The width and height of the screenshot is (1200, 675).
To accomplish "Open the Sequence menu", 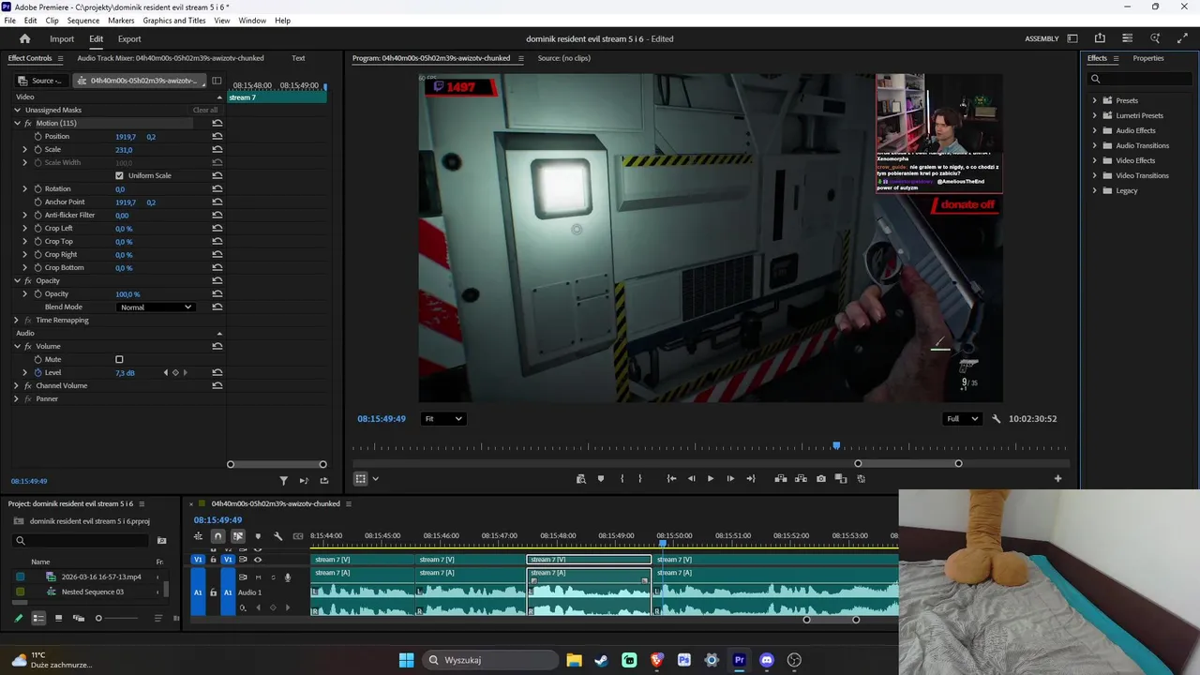I will [83, 21].
